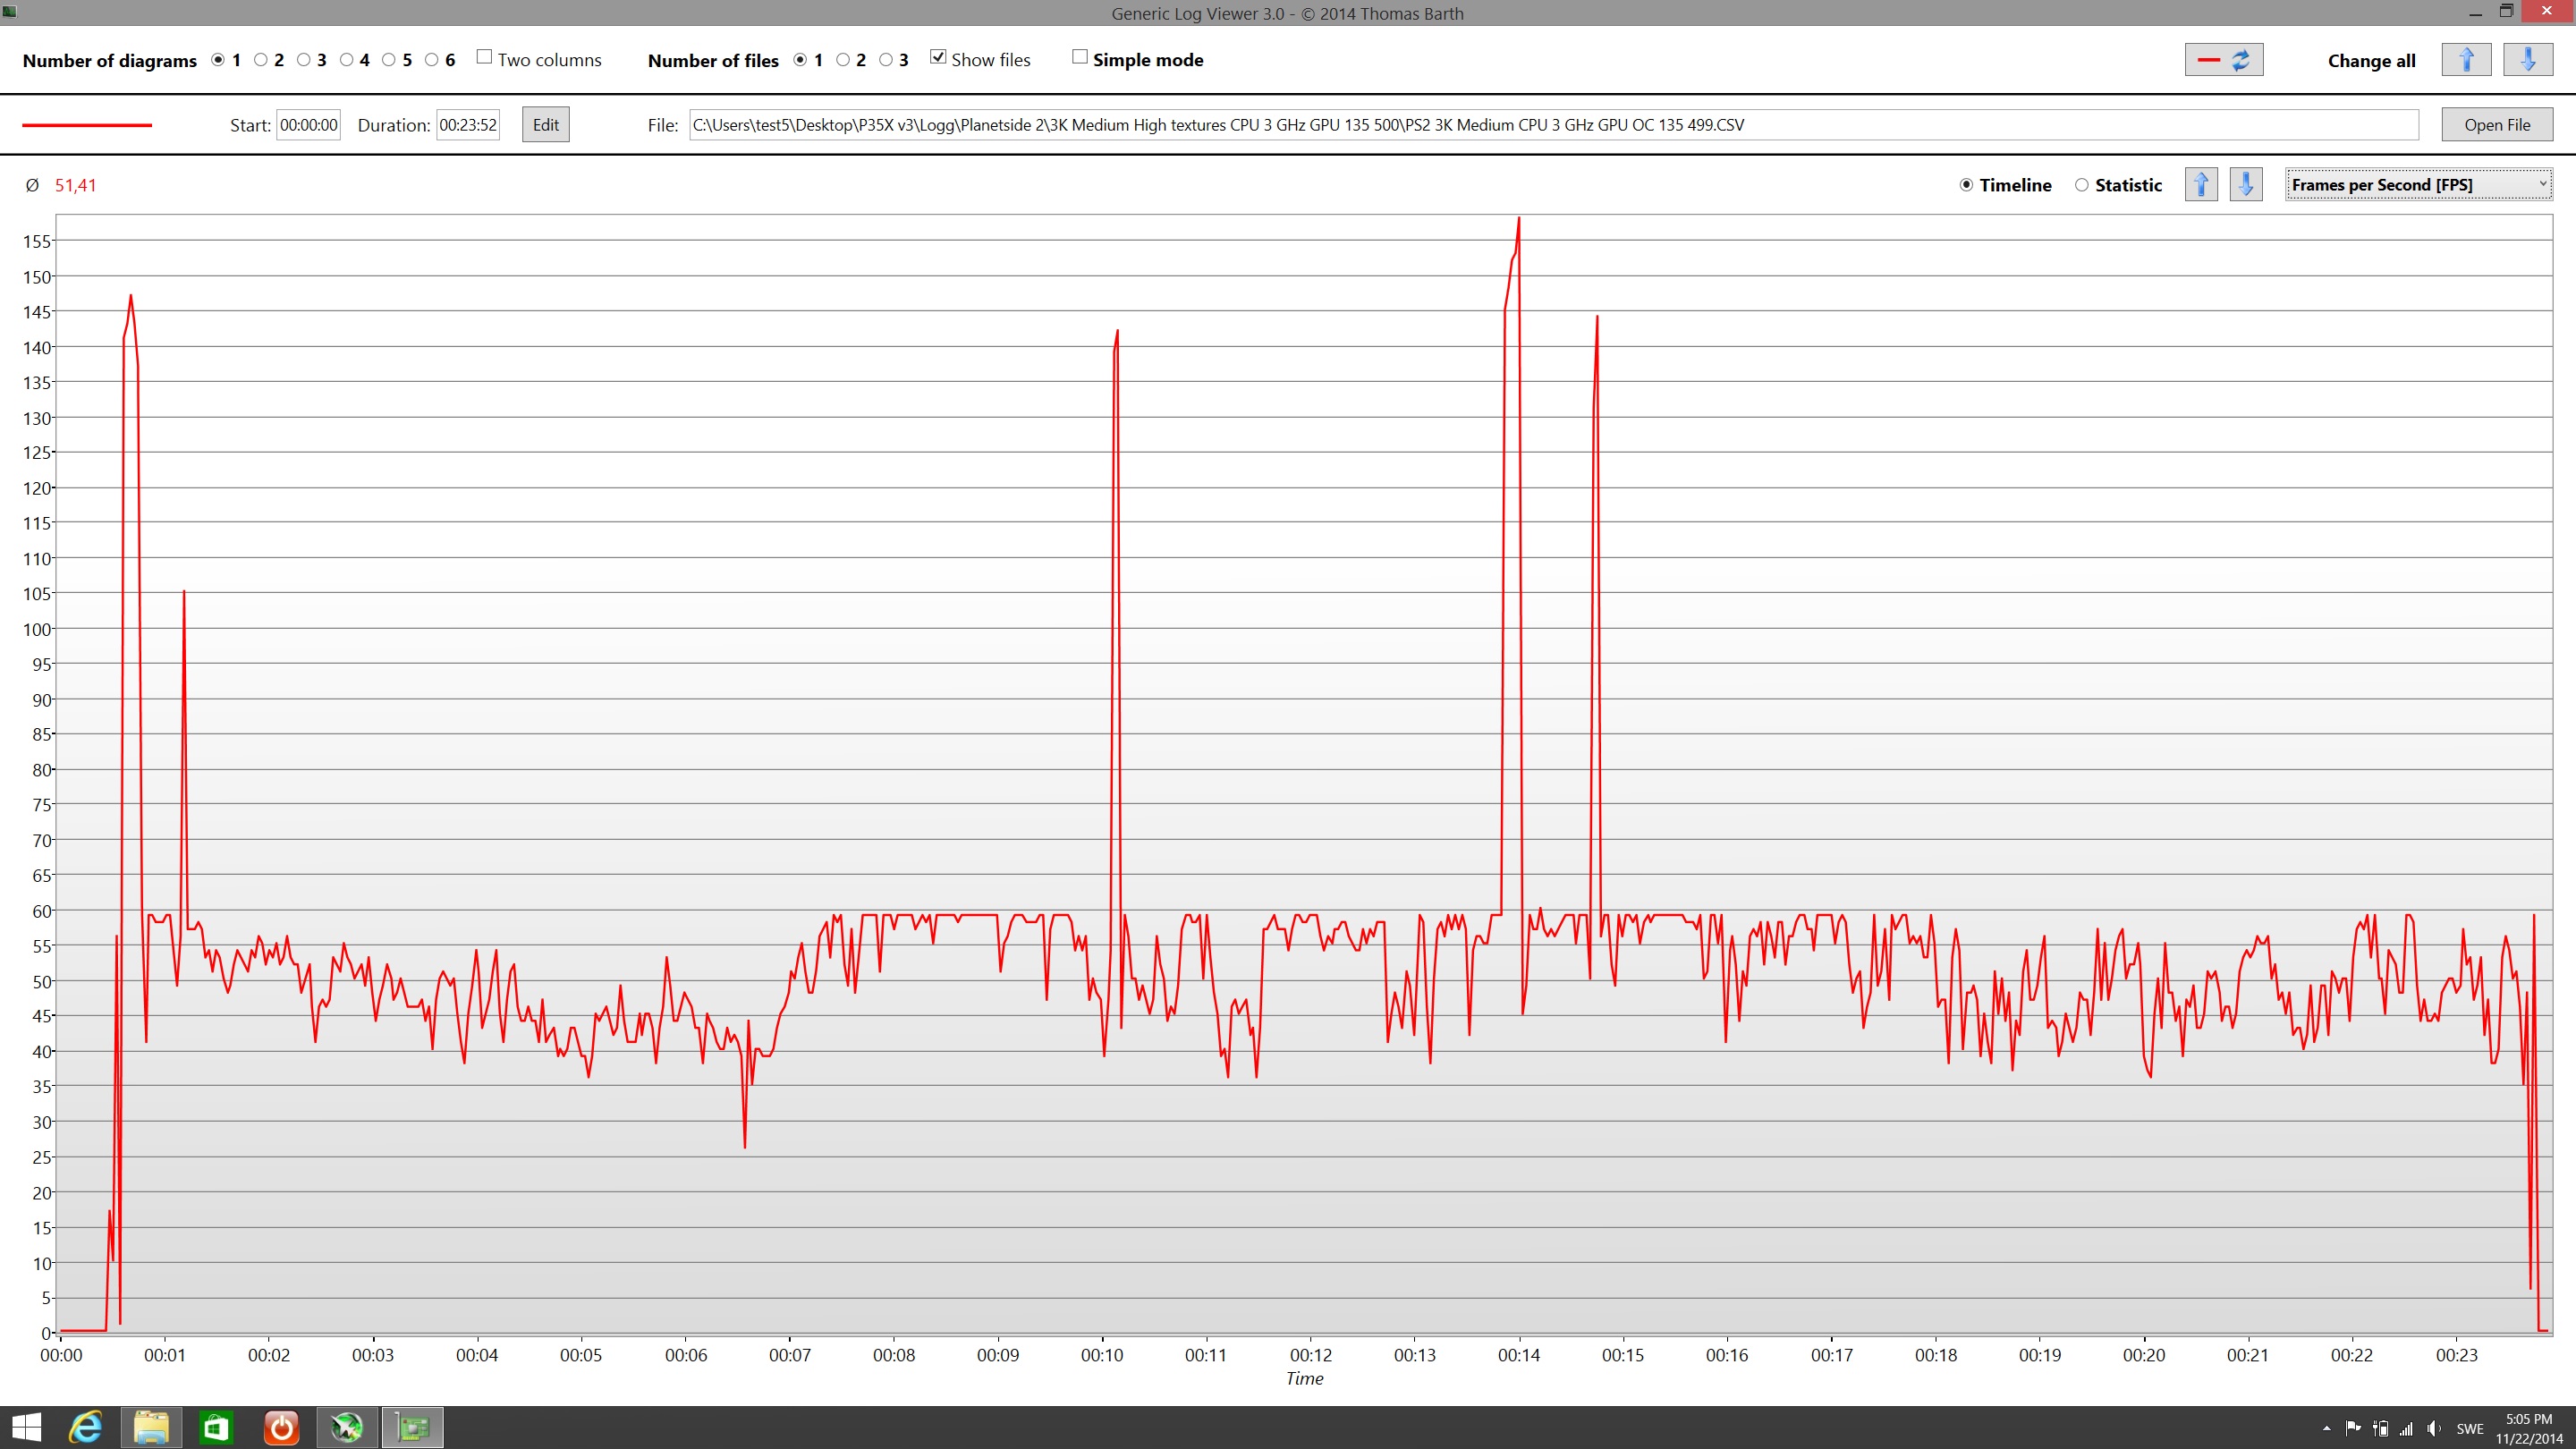Enable the Two columns checkbox
Screen dimensions: 2576x1449
[484, 57]
